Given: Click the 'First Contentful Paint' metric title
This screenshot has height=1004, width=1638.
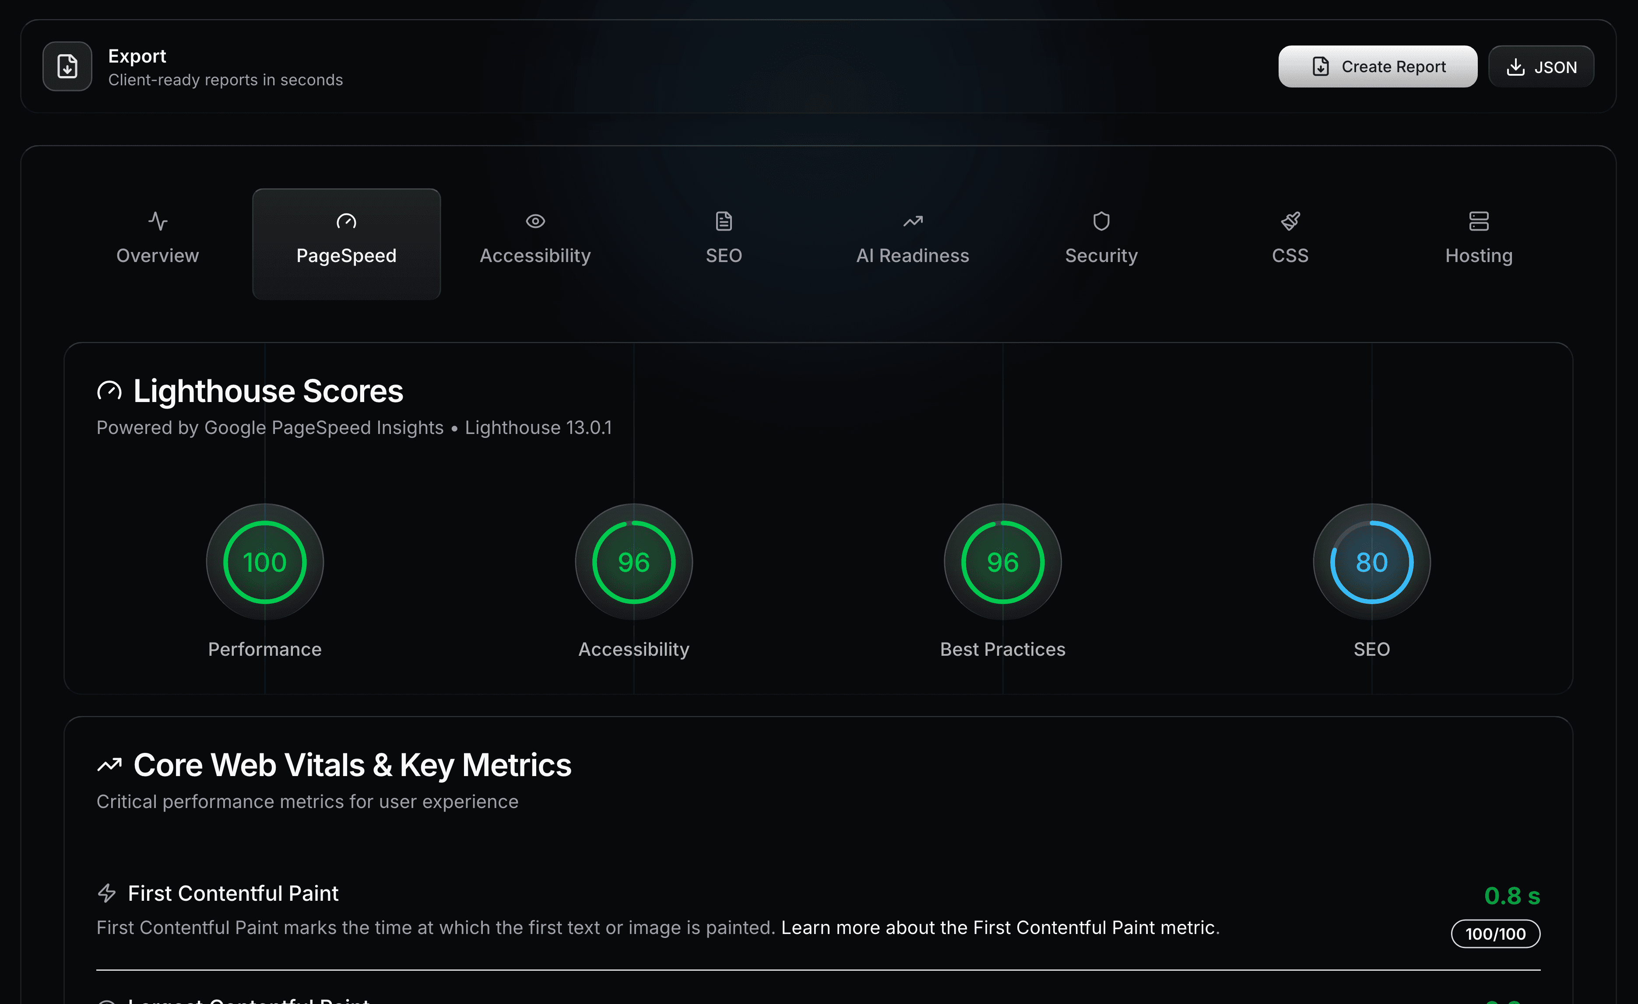Looking at the screenshot, I should pos(233,893).
